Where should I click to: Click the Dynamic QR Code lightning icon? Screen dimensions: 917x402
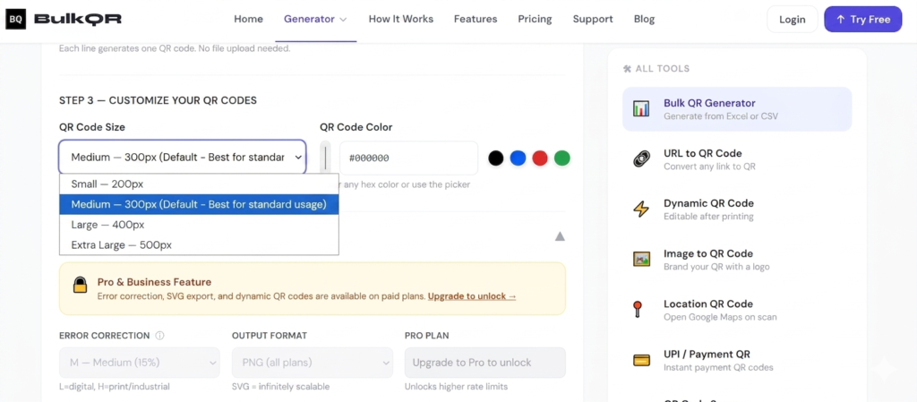coord(641,210)
